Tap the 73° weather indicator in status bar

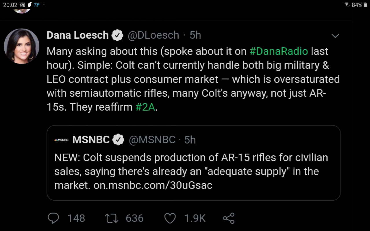click(x=37, y=5)
